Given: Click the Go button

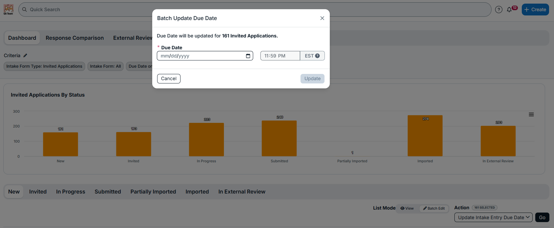Looking at the screenshot, I should (542, 217).
